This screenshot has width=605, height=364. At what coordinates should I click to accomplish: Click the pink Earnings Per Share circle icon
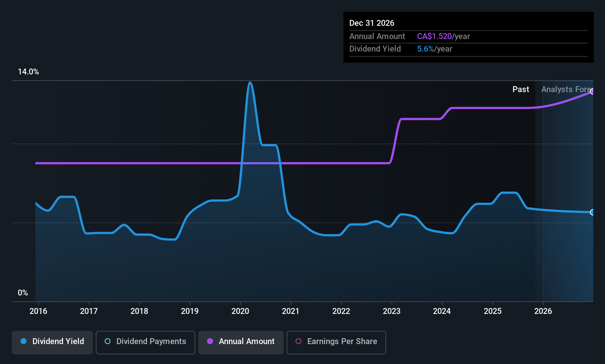coord(298,342)
